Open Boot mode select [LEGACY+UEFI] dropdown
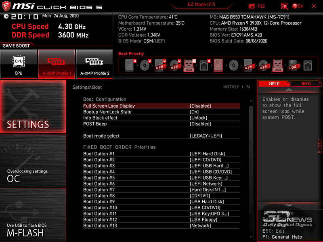This screenshot has width=323, height=242. (206, 136)
